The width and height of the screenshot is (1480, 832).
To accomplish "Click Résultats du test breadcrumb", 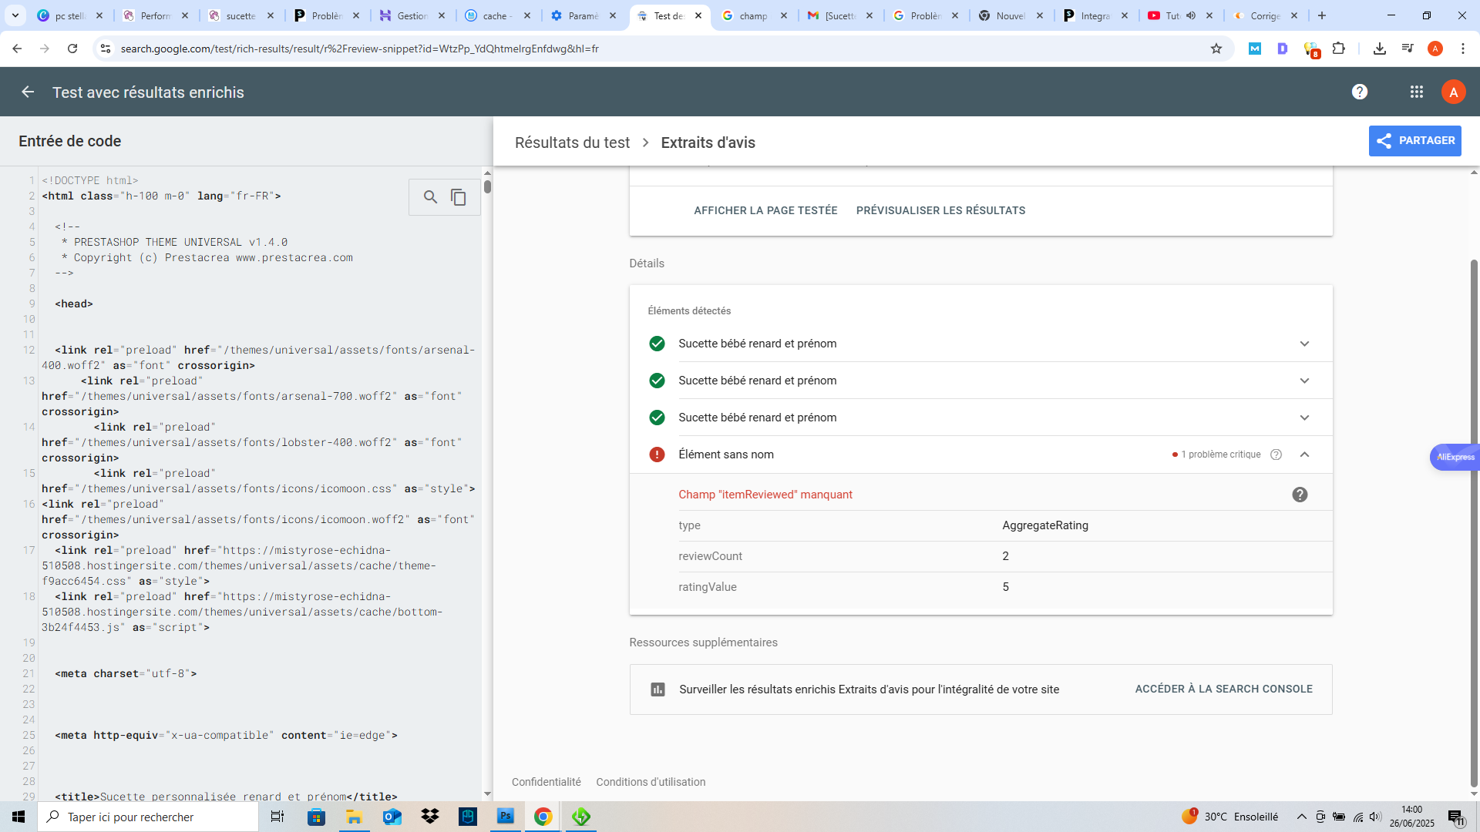I will point(572,143).
